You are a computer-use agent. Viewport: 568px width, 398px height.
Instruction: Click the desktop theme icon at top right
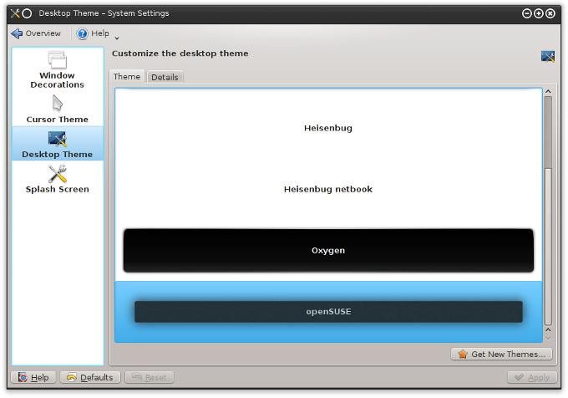tap(548, 56)
